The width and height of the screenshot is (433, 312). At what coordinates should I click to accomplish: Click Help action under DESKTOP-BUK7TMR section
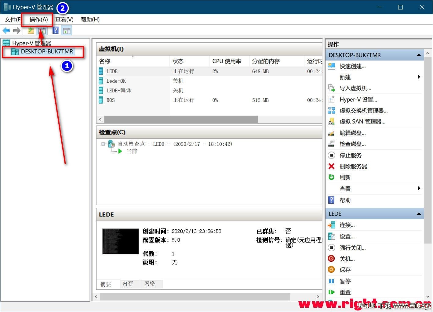(x=345, y=200)
